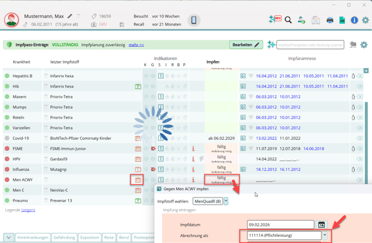The height and width of the screenshot is (243, 372).
Task: Open the Impfstoff wählen dropdown arrow
Action: [x=226, y=201]
